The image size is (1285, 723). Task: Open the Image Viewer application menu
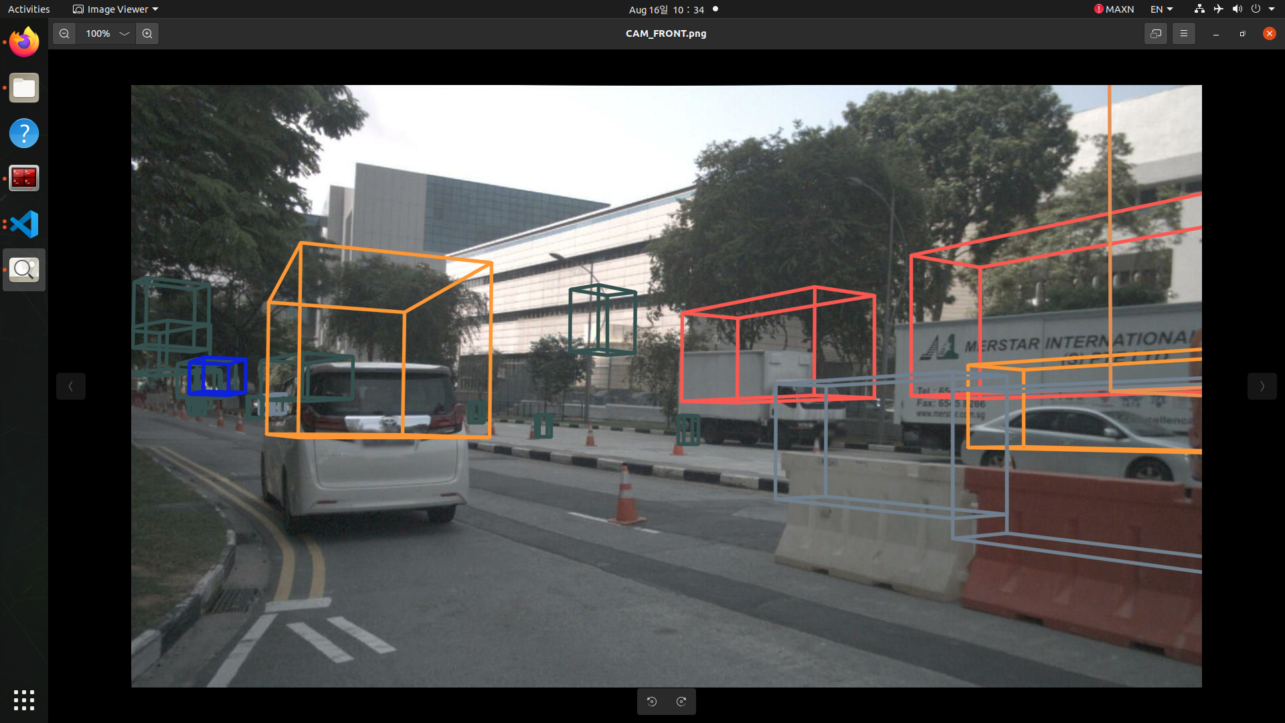pyautogui.click(x=115, y=9)
